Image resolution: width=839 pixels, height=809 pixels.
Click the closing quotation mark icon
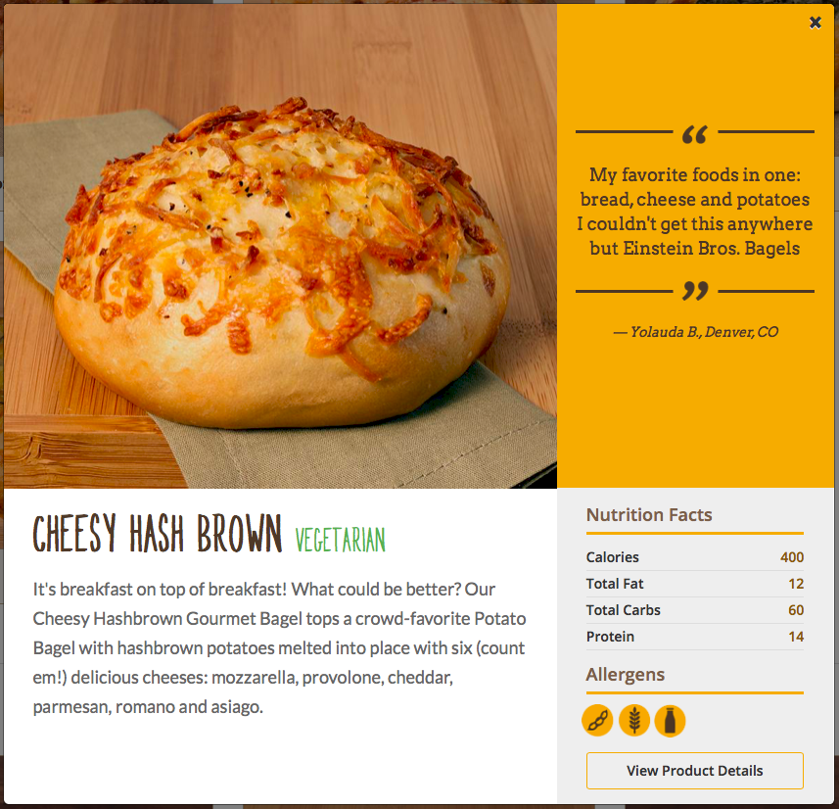coord(695,291)
